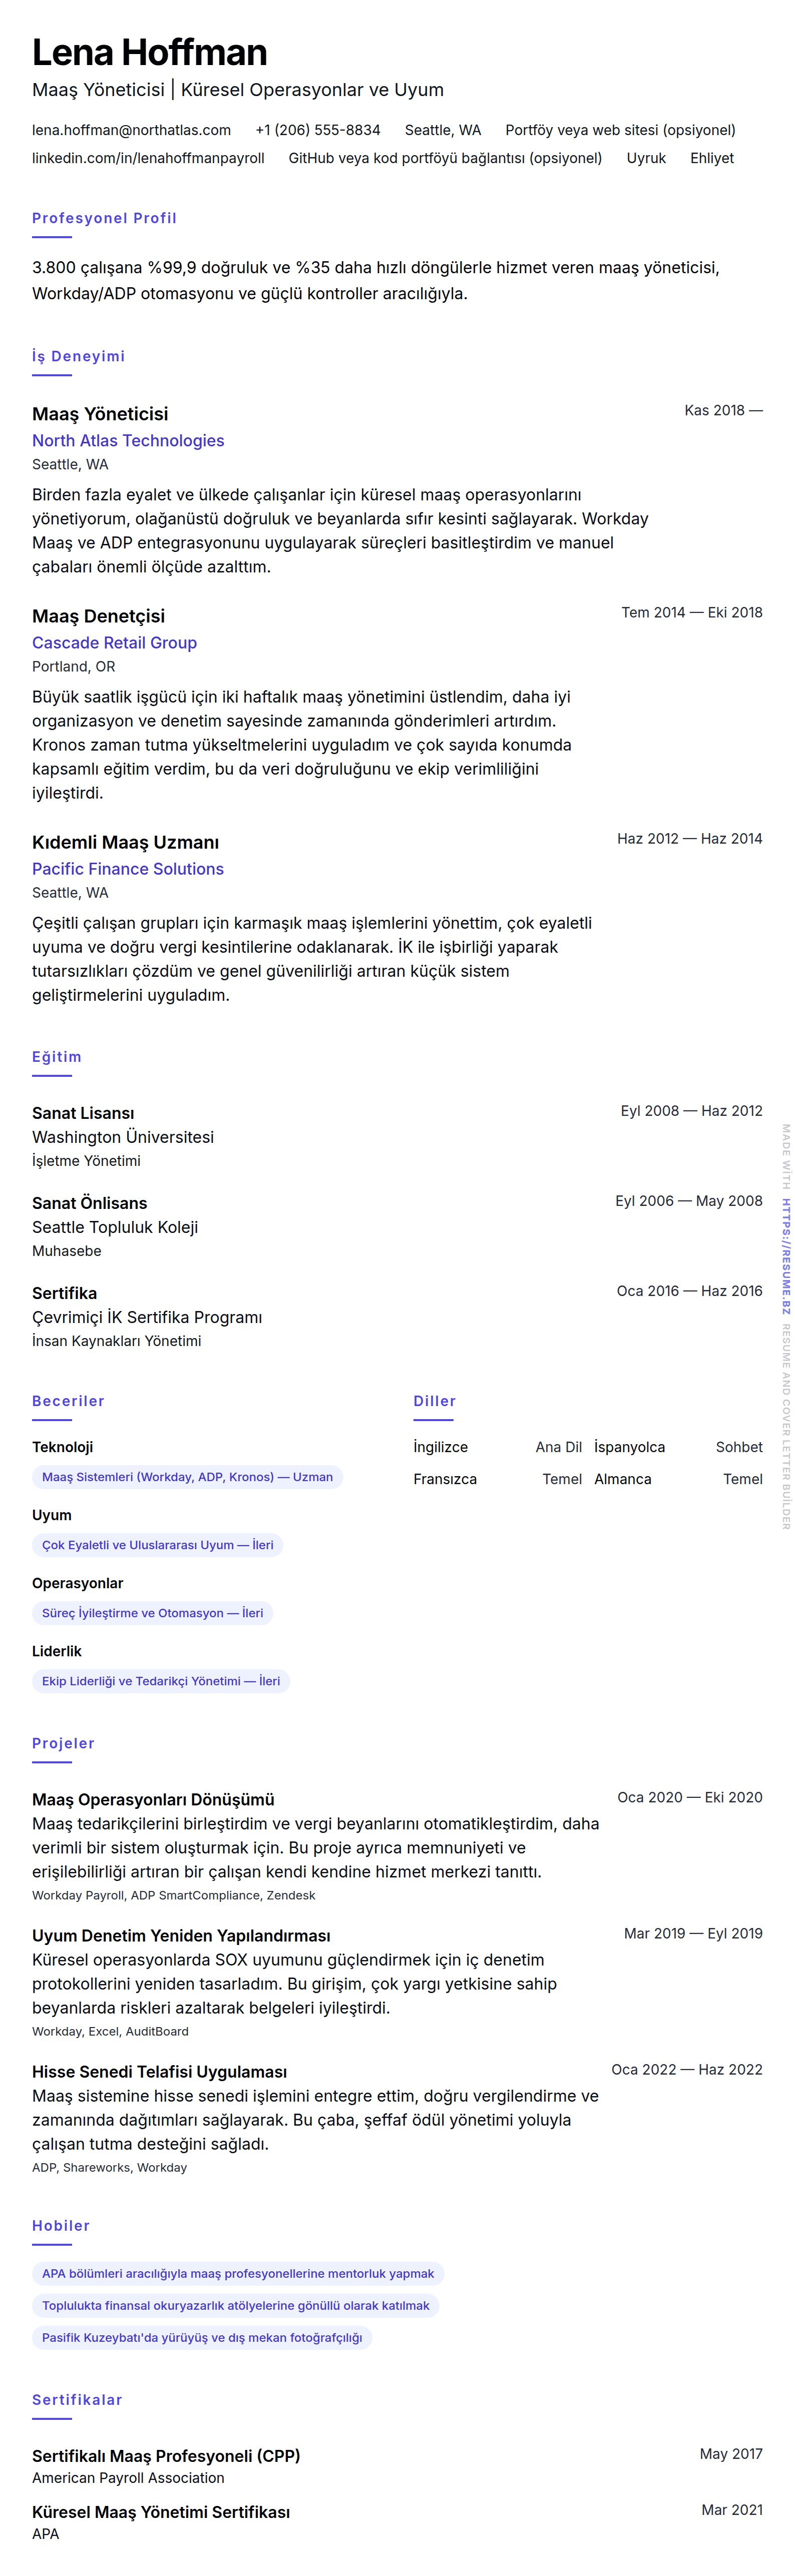This screenshot has width=795, height=2576.
Task: Select the Maaş Sistemleri skill tag
Action: coord(187,1477)
